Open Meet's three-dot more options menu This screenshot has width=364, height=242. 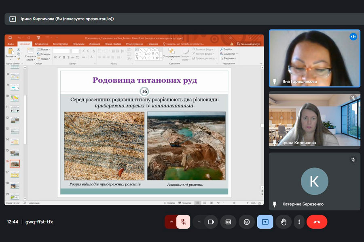coord(299,222)
